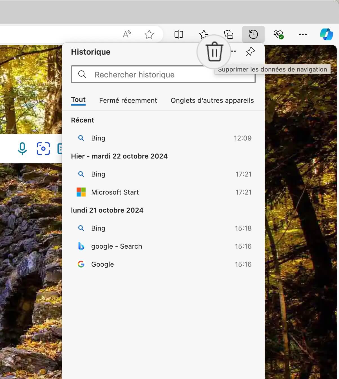The image size is (339, 379).
Task: Open the Microsoft Start history entry
Action: pyautogui.click(x=163, y=192)
